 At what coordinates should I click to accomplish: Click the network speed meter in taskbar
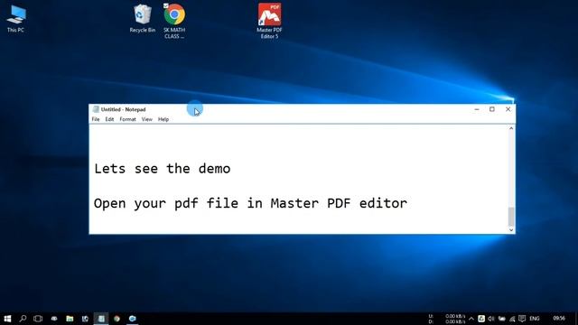pyautogui.click(x=448, y=319)
